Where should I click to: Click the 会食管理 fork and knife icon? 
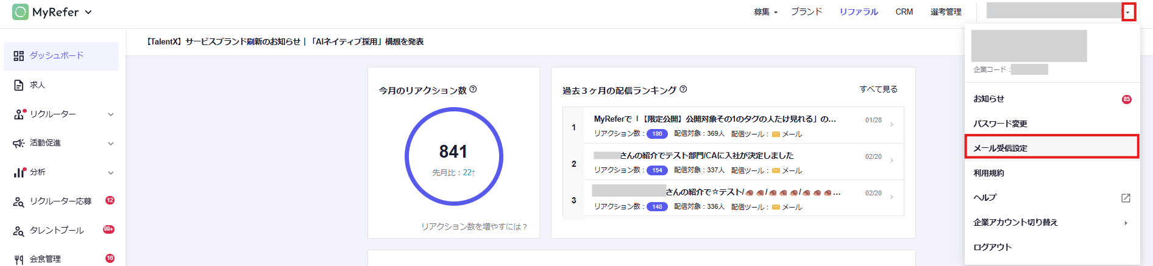18,259
